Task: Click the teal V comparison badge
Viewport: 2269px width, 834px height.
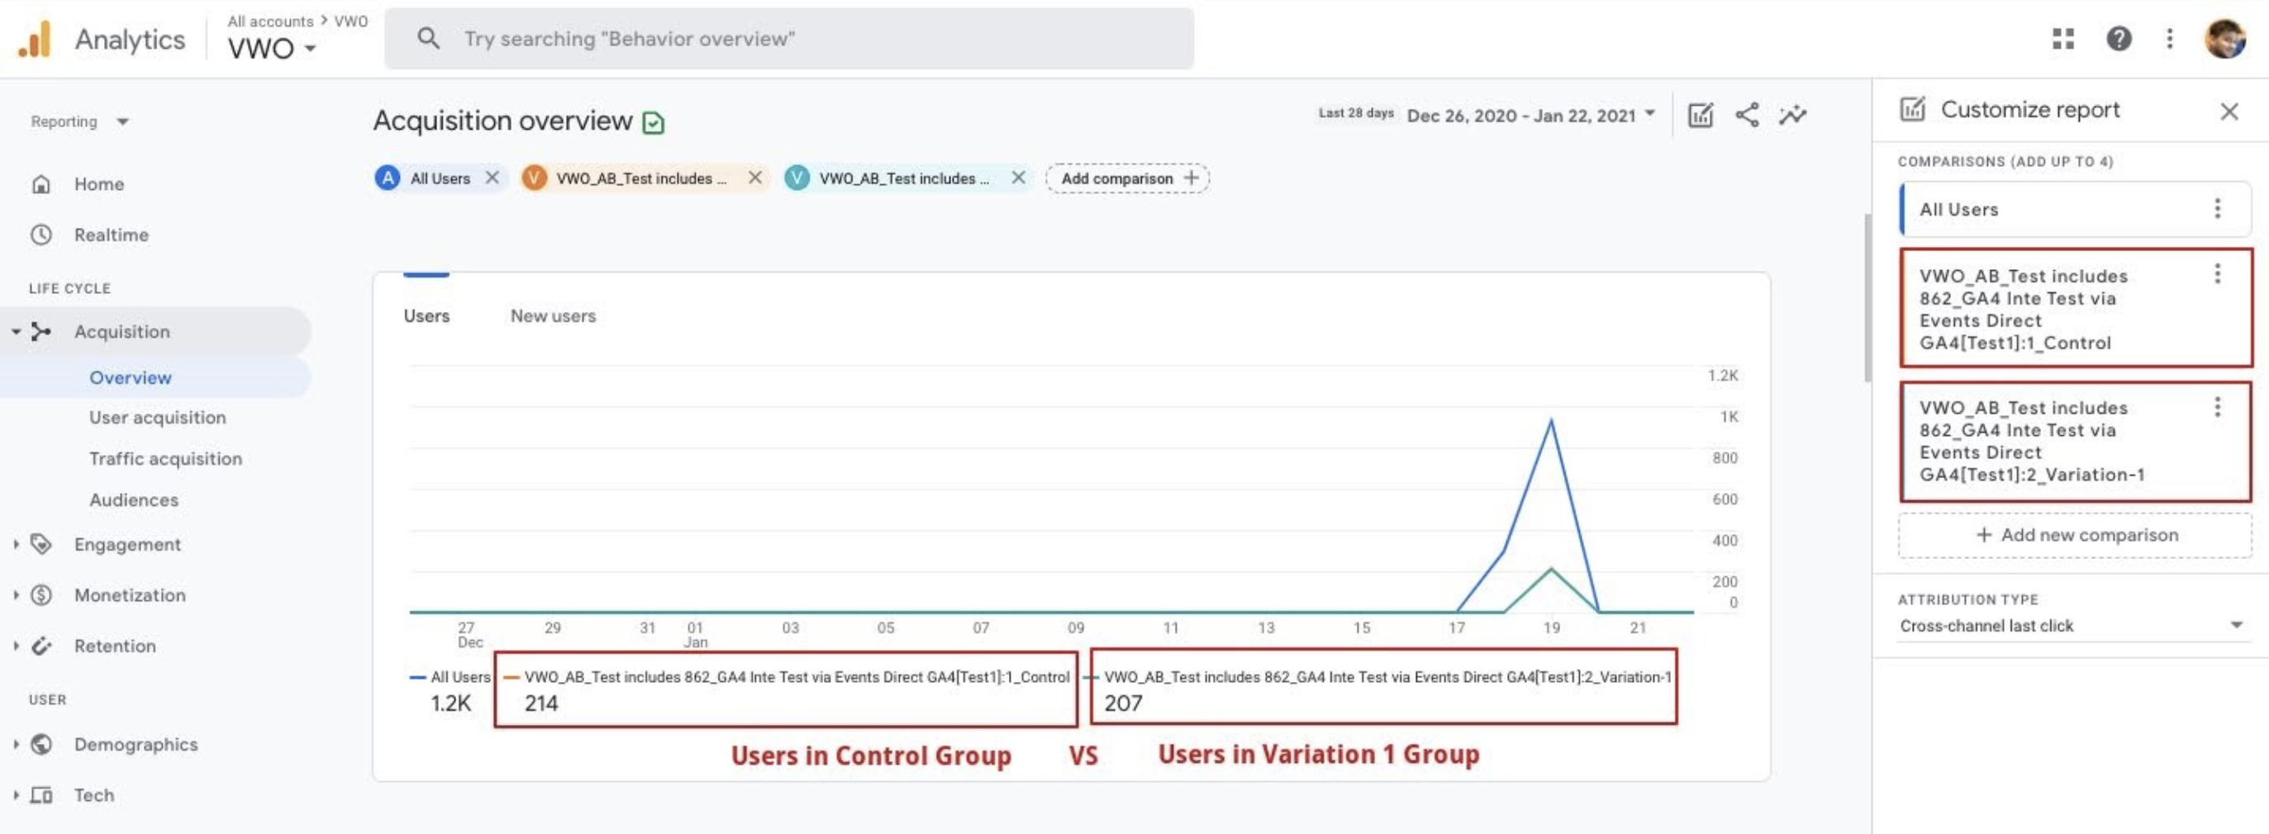Action: click(797, 178)
